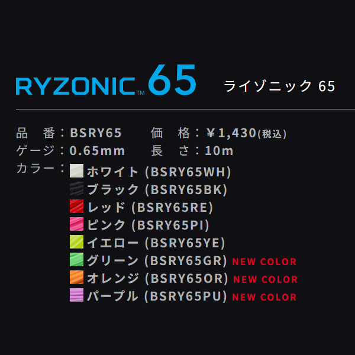Click the price ¥1,430

[x=231, y=133]
